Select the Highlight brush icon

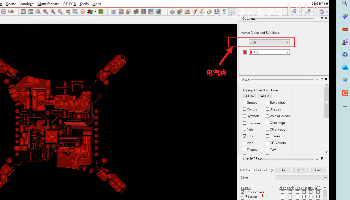195,12
